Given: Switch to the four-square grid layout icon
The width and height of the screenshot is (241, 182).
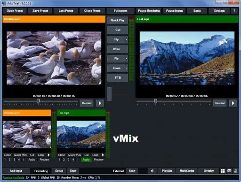Looking at the screenshot, I should coord(223,171).
